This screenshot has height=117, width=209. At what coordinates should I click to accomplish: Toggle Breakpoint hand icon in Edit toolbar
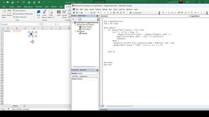[x=185, y=13]
